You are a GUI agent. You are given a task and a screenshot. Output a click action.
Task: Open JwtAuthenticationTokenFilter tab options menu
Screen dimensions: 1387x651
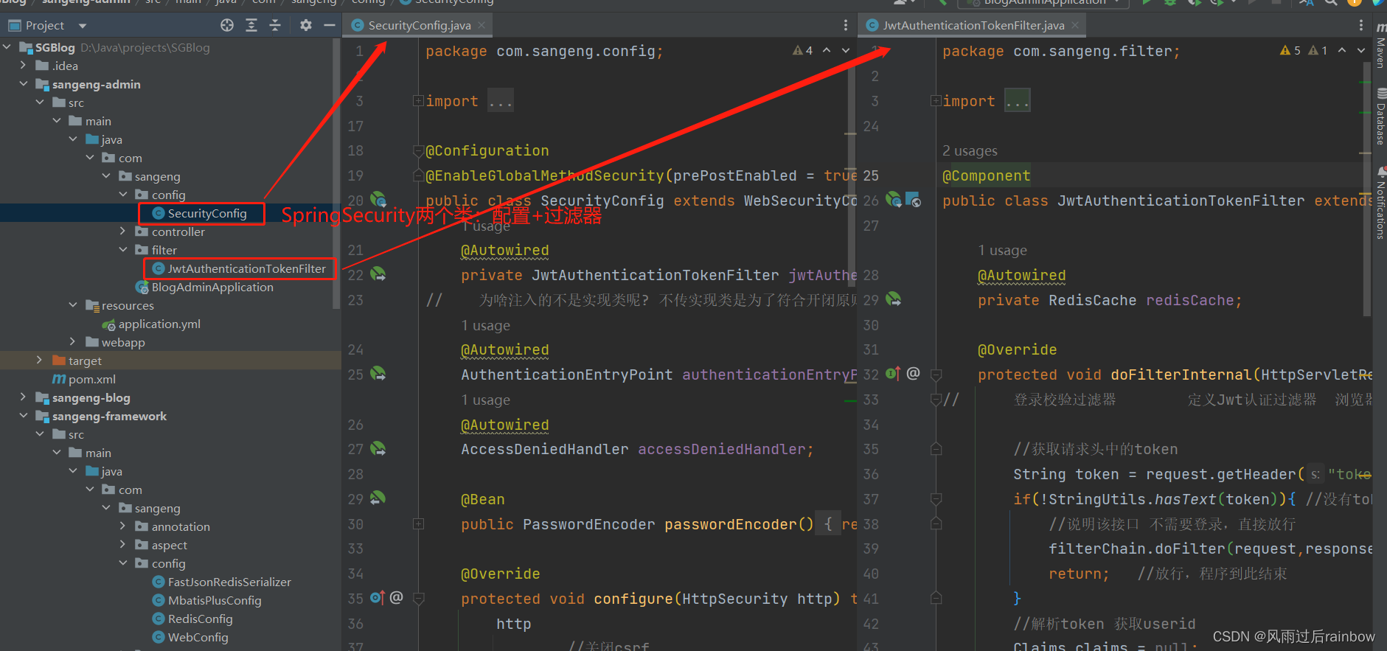click(1361, 25)
